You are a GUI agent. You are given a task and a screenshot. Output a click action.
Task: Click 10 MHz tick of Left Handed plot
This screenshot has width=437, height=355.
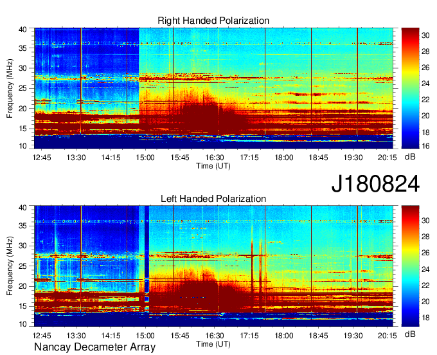pos(22,323)
